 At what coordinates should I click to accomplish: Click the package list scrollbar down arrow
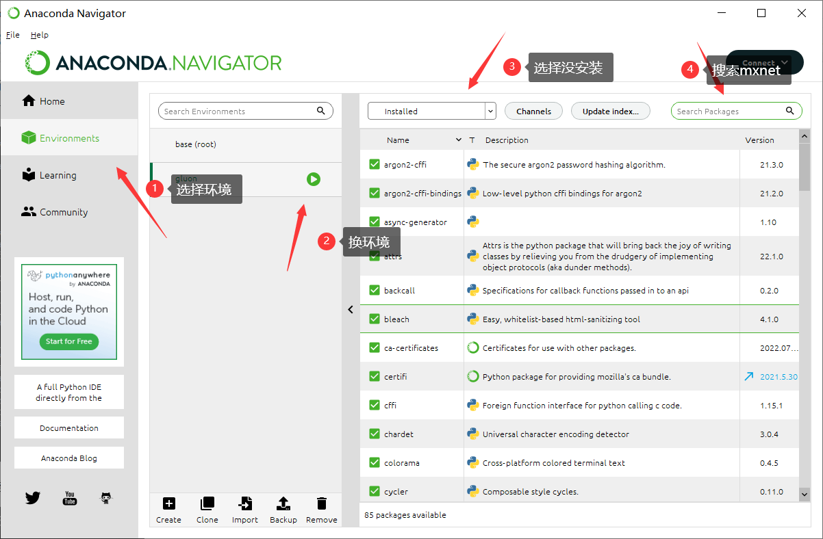click(x=805, y=493)
